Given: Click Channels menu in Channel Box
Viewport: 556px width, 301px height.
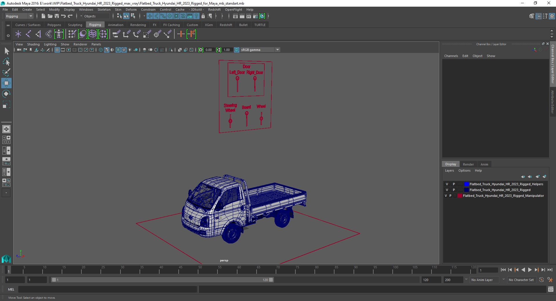Looking at the screenshot, I should (x=451, y=56).
